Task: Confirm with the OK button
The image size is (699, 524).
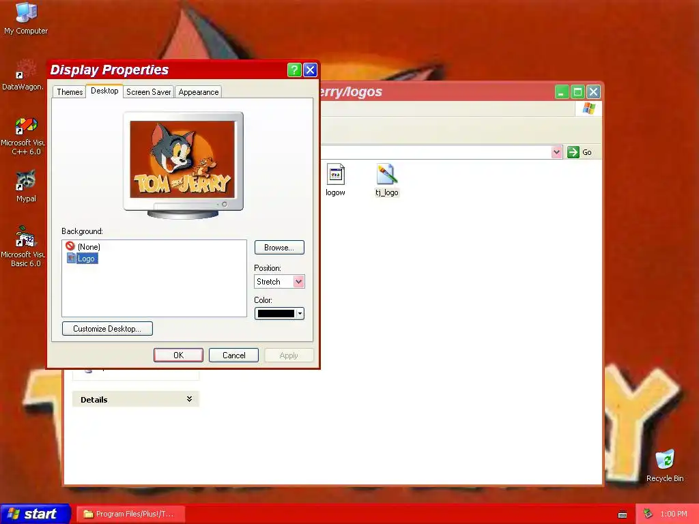Action: 178,355
